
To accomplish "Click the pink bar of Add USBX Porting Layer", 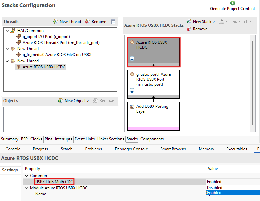I will (x=153, y=129).
